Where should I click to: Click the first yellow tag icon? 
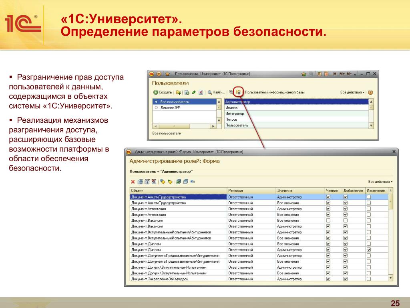click(x=163, y=182)
